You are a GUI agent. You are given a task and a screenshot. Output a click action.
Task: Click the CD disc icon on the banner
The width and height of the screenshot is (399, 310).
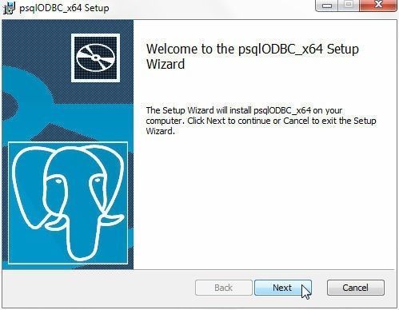[95, 58]
